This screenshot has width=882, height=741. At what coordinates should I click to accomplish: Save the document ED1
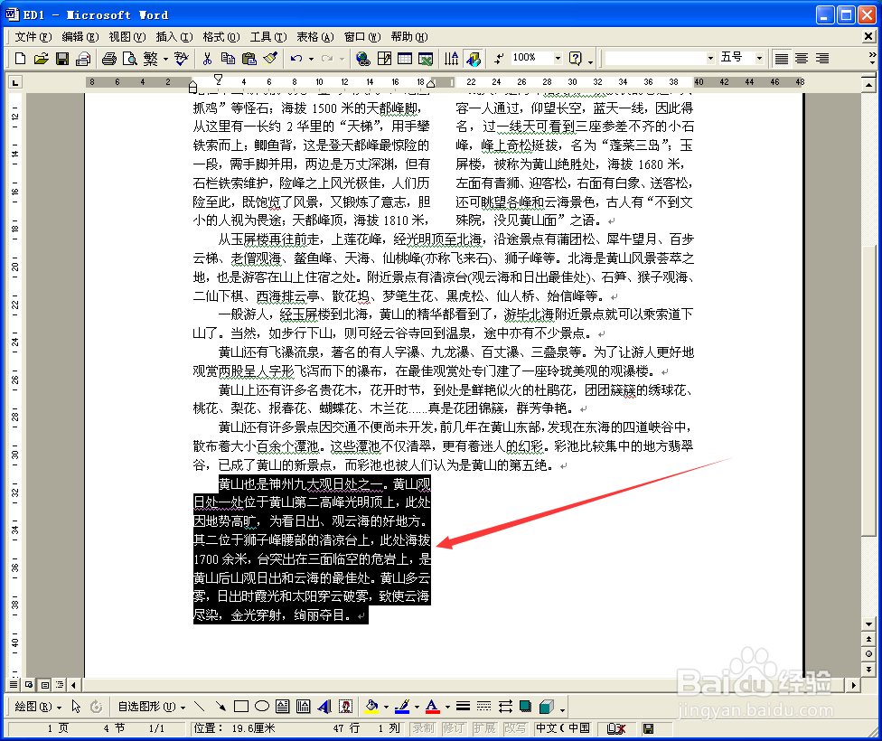(61, 58)
